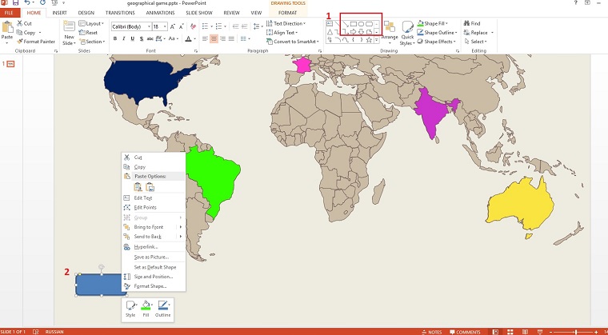Expand the Bring to Front submenu arrow
This screenshot has width=608, height=335.
click(x=181, y=227)
